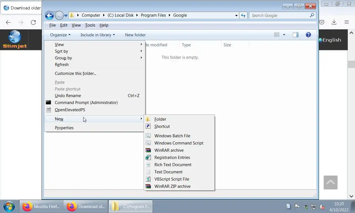The width and height of the screenshot is (355, 213).
Task: Choose Refresh in context menu
Action: 95,65
